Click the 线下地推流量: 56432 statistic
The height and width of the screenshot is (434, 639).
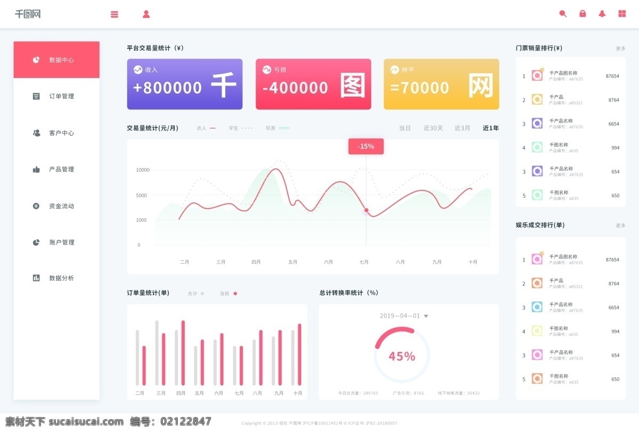459,394
